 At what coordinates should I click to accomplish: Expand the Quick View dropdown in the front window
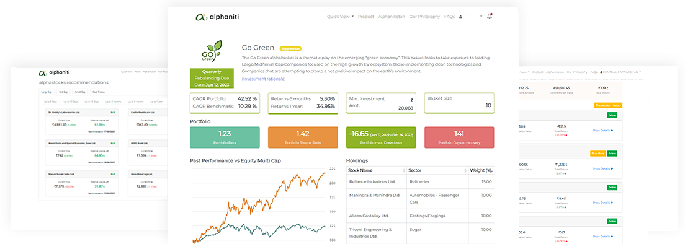tap(340, 17)
